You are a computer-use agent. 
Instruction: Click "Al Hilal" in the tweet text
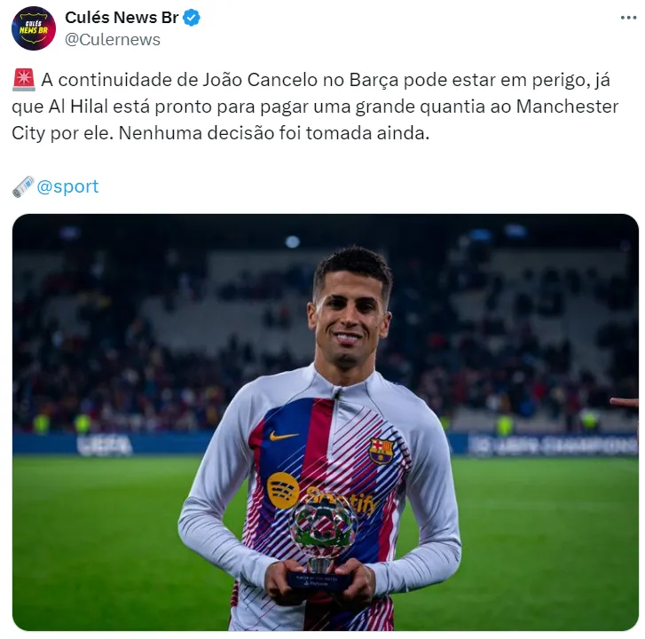(78, 106)
